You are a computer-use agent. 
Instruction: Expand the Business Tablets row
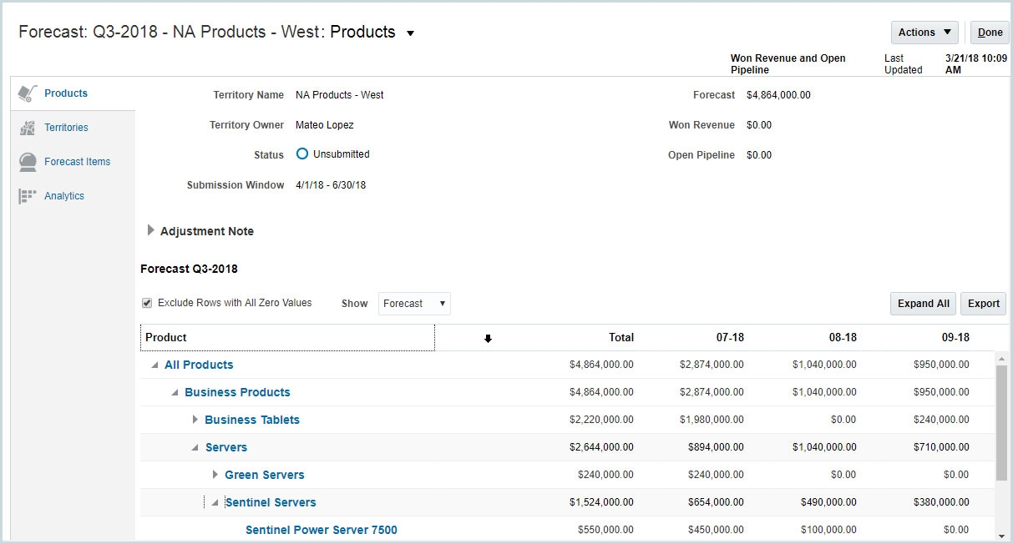click(195, 420)
